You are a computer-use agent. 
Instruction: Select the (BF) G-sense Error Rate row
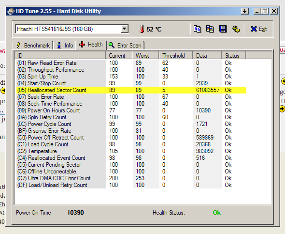pyautogui.click(x=131, y=131)
